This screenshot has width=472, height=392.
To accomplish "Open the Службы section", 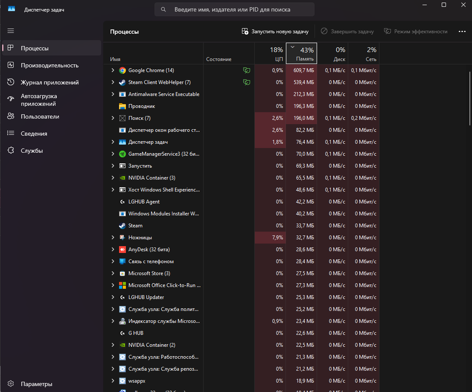I will coord(52,151).
